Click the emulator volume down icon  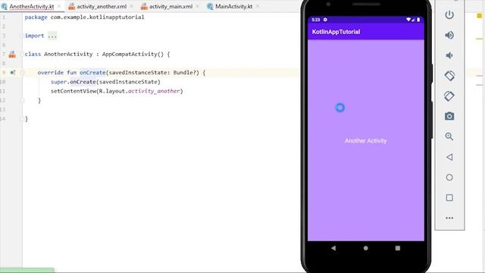click(449, 55)
